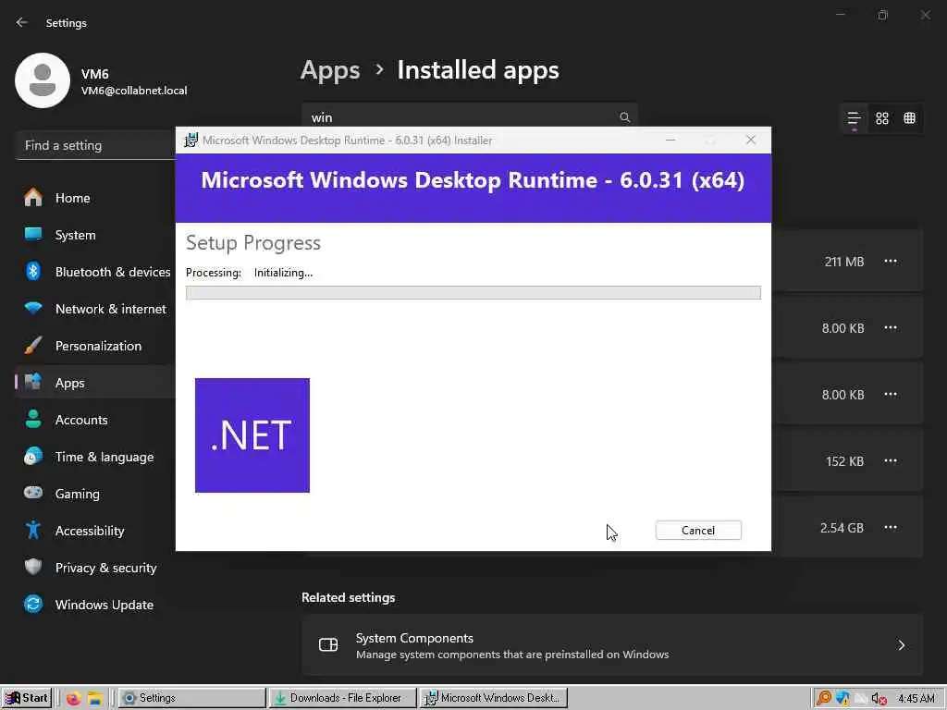This screenshot has width=947, height=710.
Task: Close the installer window
Action: point(751,141)
